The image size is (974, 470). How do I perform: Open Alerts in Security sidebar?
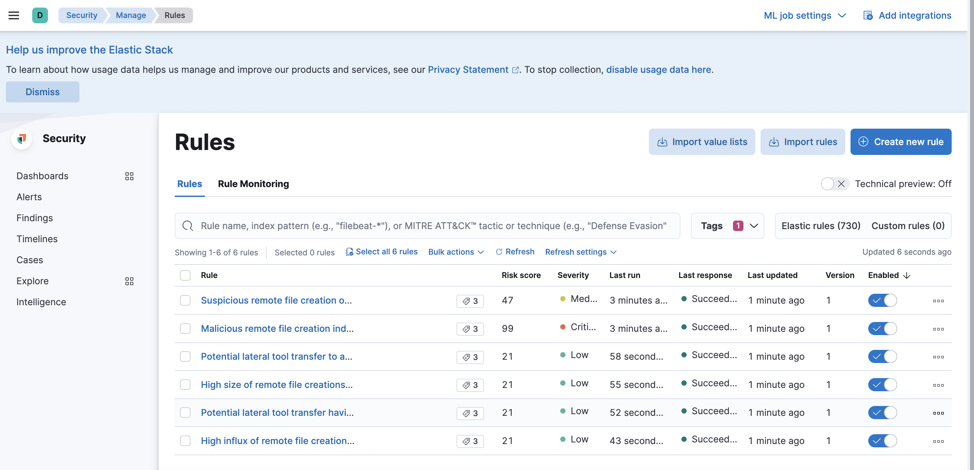pyautogui.click(x=29, y=197)
